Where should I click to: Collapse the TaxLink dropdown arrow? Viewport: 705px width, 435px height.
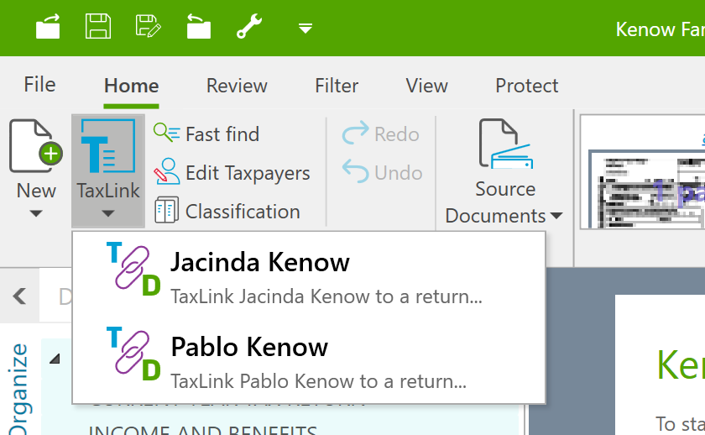point(108,213)
